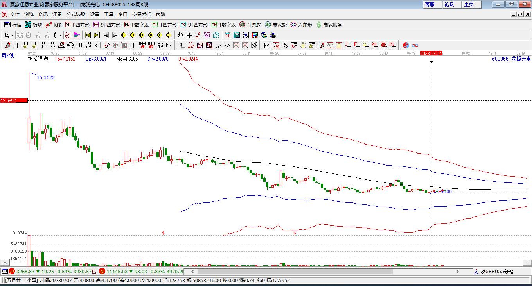Select the hand pan tool
The image size is (532, 286).
(180, 35)
